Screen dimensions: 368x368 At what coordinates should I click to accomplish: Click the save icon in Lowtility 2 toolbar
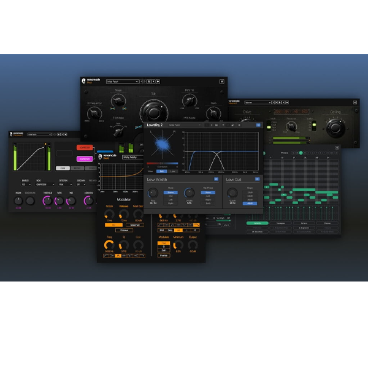point(217,125)
